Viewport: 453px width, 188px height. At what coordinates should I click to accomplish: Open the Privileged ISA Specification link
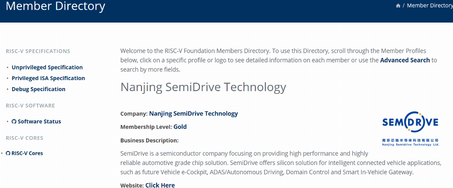tap(48, 78)
